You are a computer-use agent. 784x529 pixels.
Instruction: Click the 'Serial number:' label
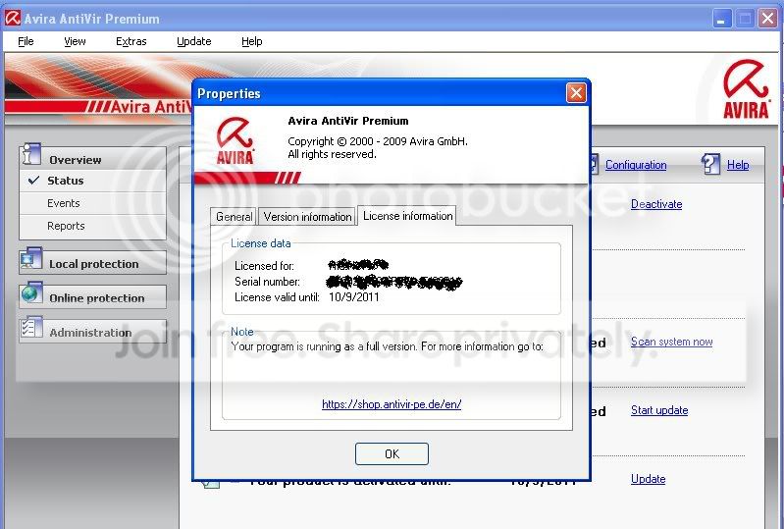coord(267,282)
